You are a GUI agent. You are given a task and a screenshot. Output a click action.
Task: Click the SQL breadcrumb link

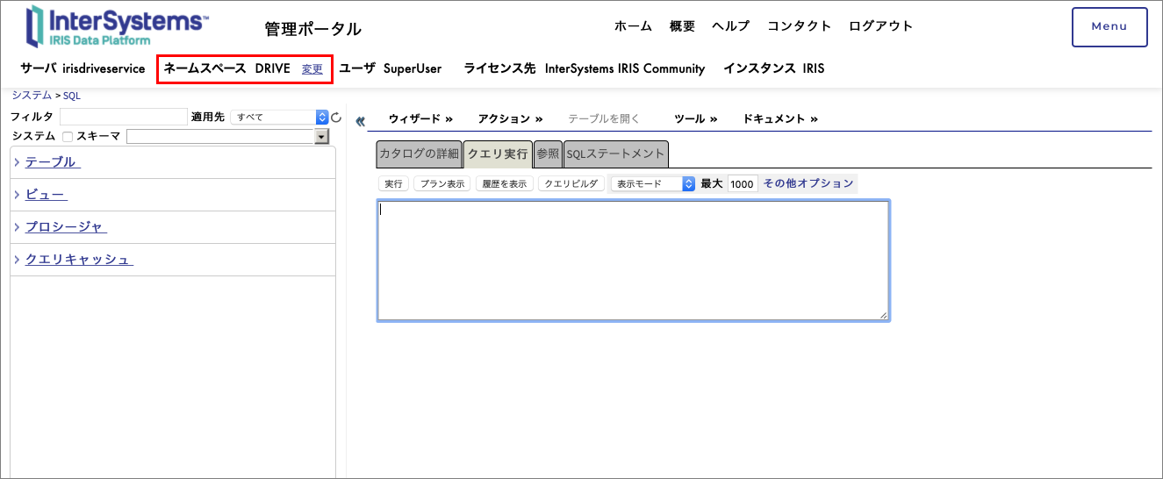click(72, 96)
